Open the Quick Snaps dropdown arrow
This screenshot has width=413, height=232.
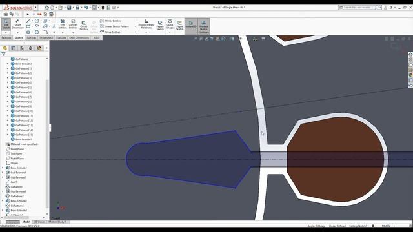click(x=170, y=32)
